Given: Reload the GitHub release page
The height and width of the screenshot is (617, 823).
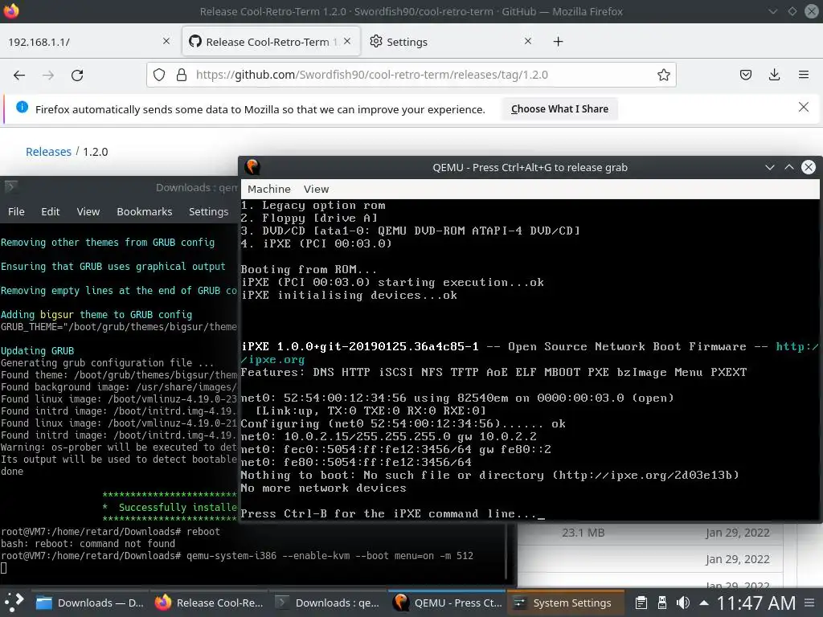Looking at the screenshot, I should click(77, 75).
